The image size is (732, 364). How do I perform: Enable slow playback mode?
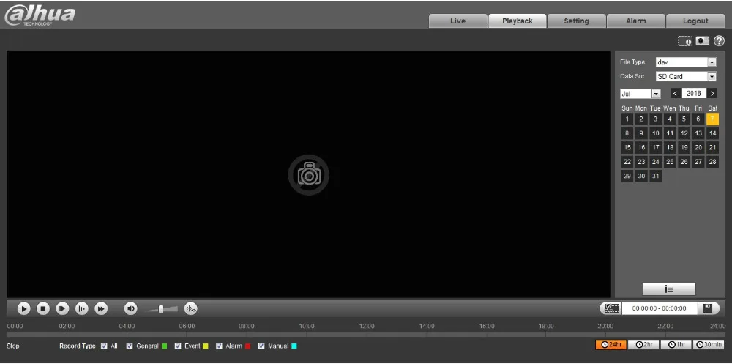[82, 308]
